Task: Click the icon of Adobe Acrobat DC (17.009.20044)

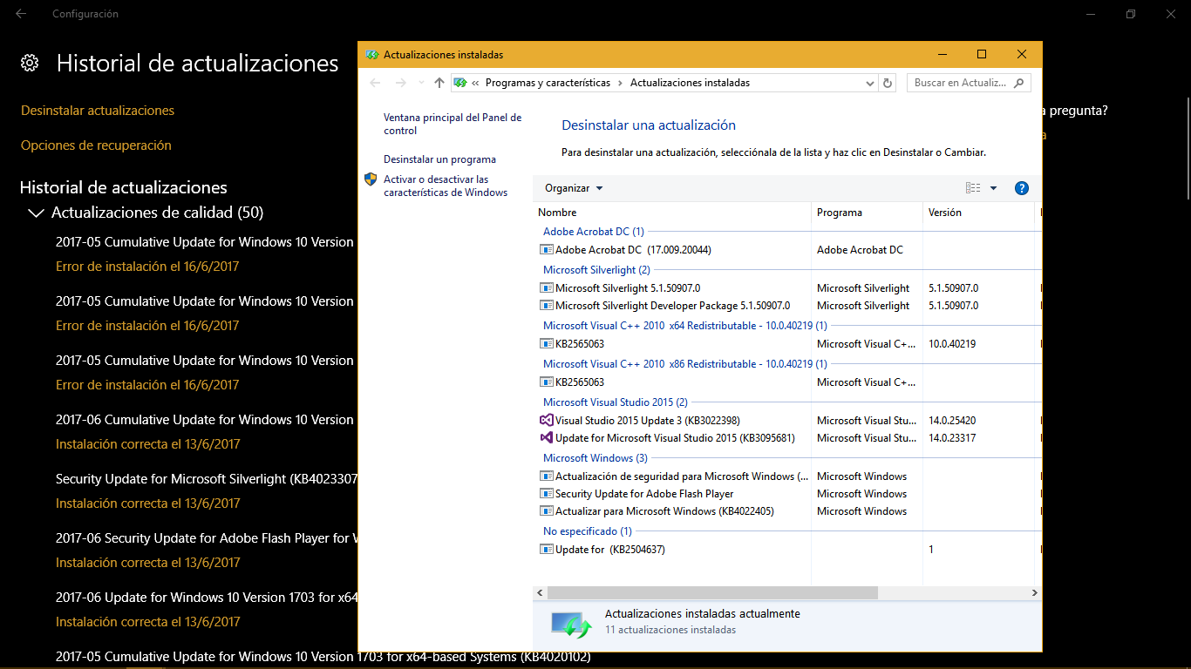Action: point(547,250)
